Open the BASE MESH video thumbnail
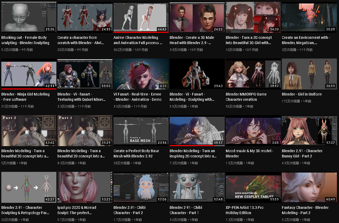The height and width of the screenshot is (223, 339). pyautogui.click(x=141, y=130)
